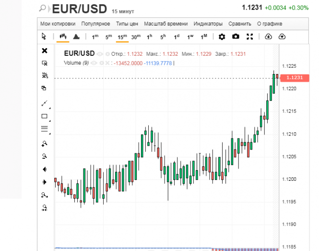The image size is (319, 251).
Task: Select the candlestick chart type icon
Action: pyautogui.click(x=63, y=37)
